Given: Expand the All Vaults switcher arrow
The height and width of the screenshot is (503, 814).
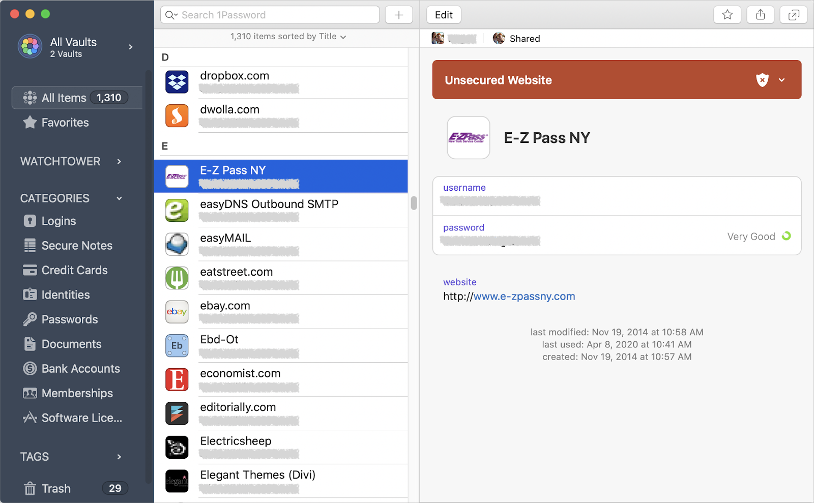Looking at the screenshot, I should click(131, 47).
